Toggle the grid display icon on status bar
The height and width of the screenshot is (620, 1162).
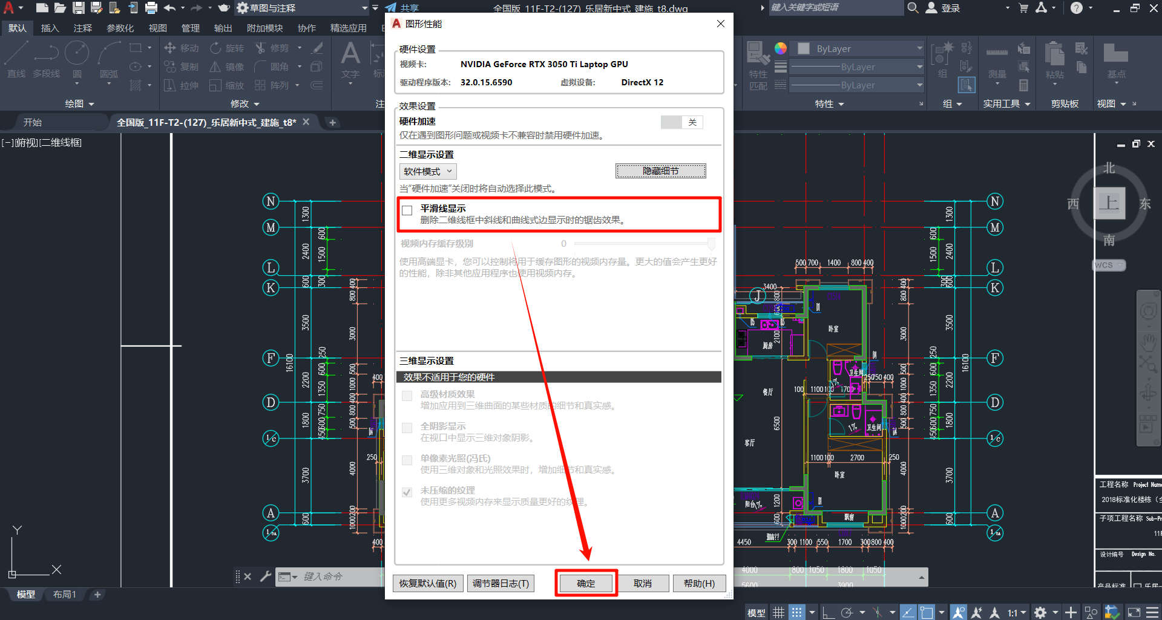click(779, 612)
